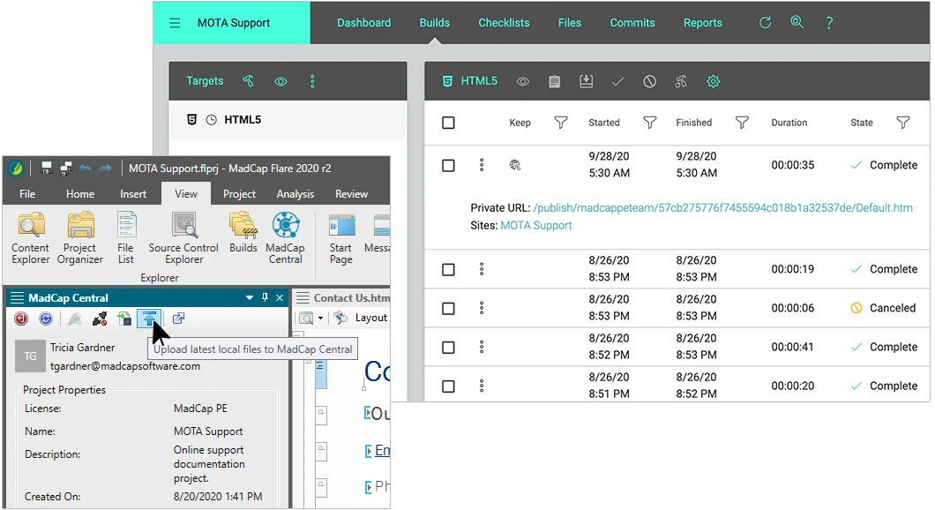Open the MOTA Support site link

536,226
